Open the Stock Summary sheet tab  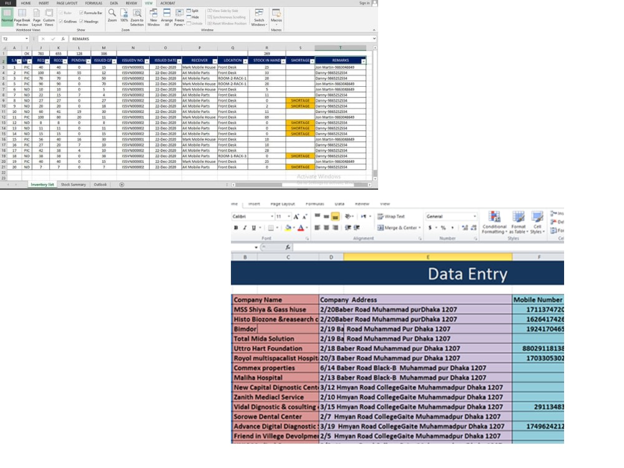[73, 185]
